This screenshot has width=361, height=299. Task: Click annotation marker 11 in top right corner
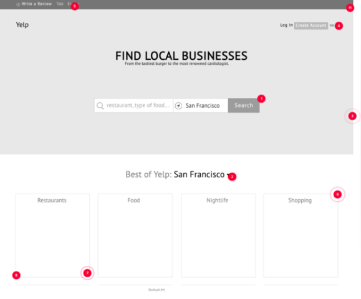tap(350, 8)
